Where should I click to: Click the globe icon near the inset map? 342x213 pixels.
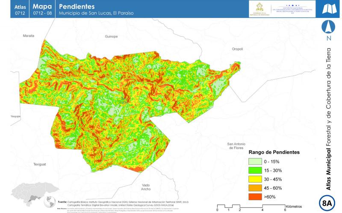point(50,202)
